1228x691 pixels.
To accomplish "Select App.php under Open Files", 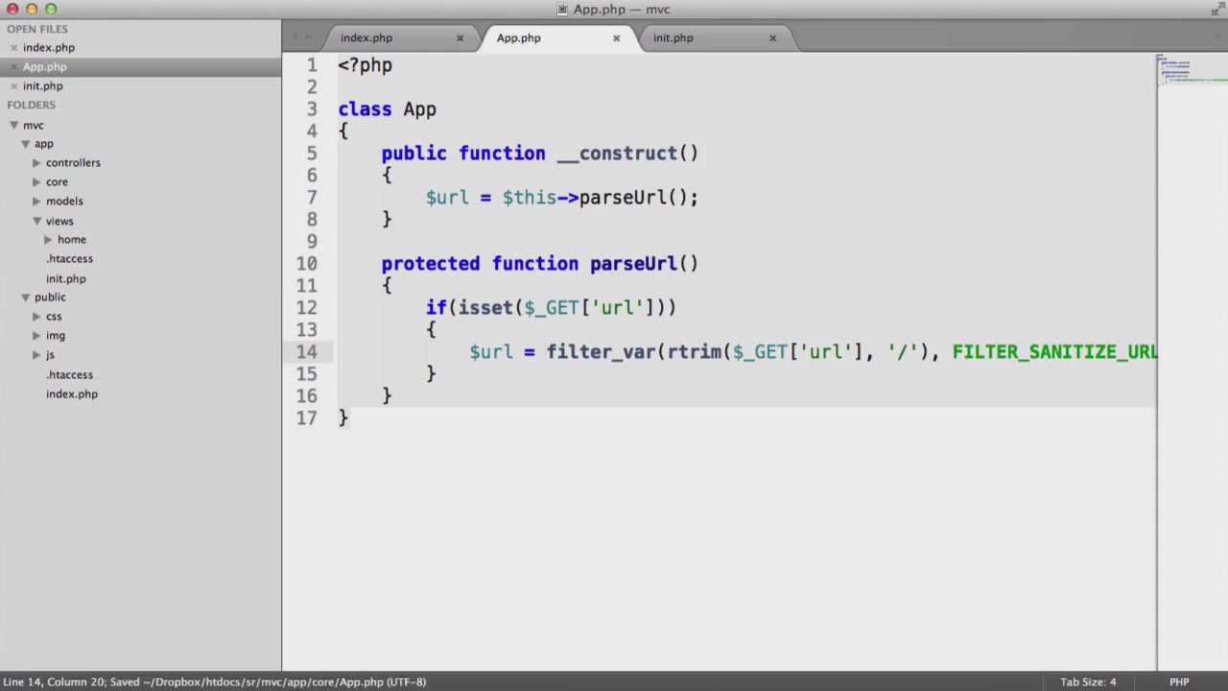I will (x=45, y=67).
